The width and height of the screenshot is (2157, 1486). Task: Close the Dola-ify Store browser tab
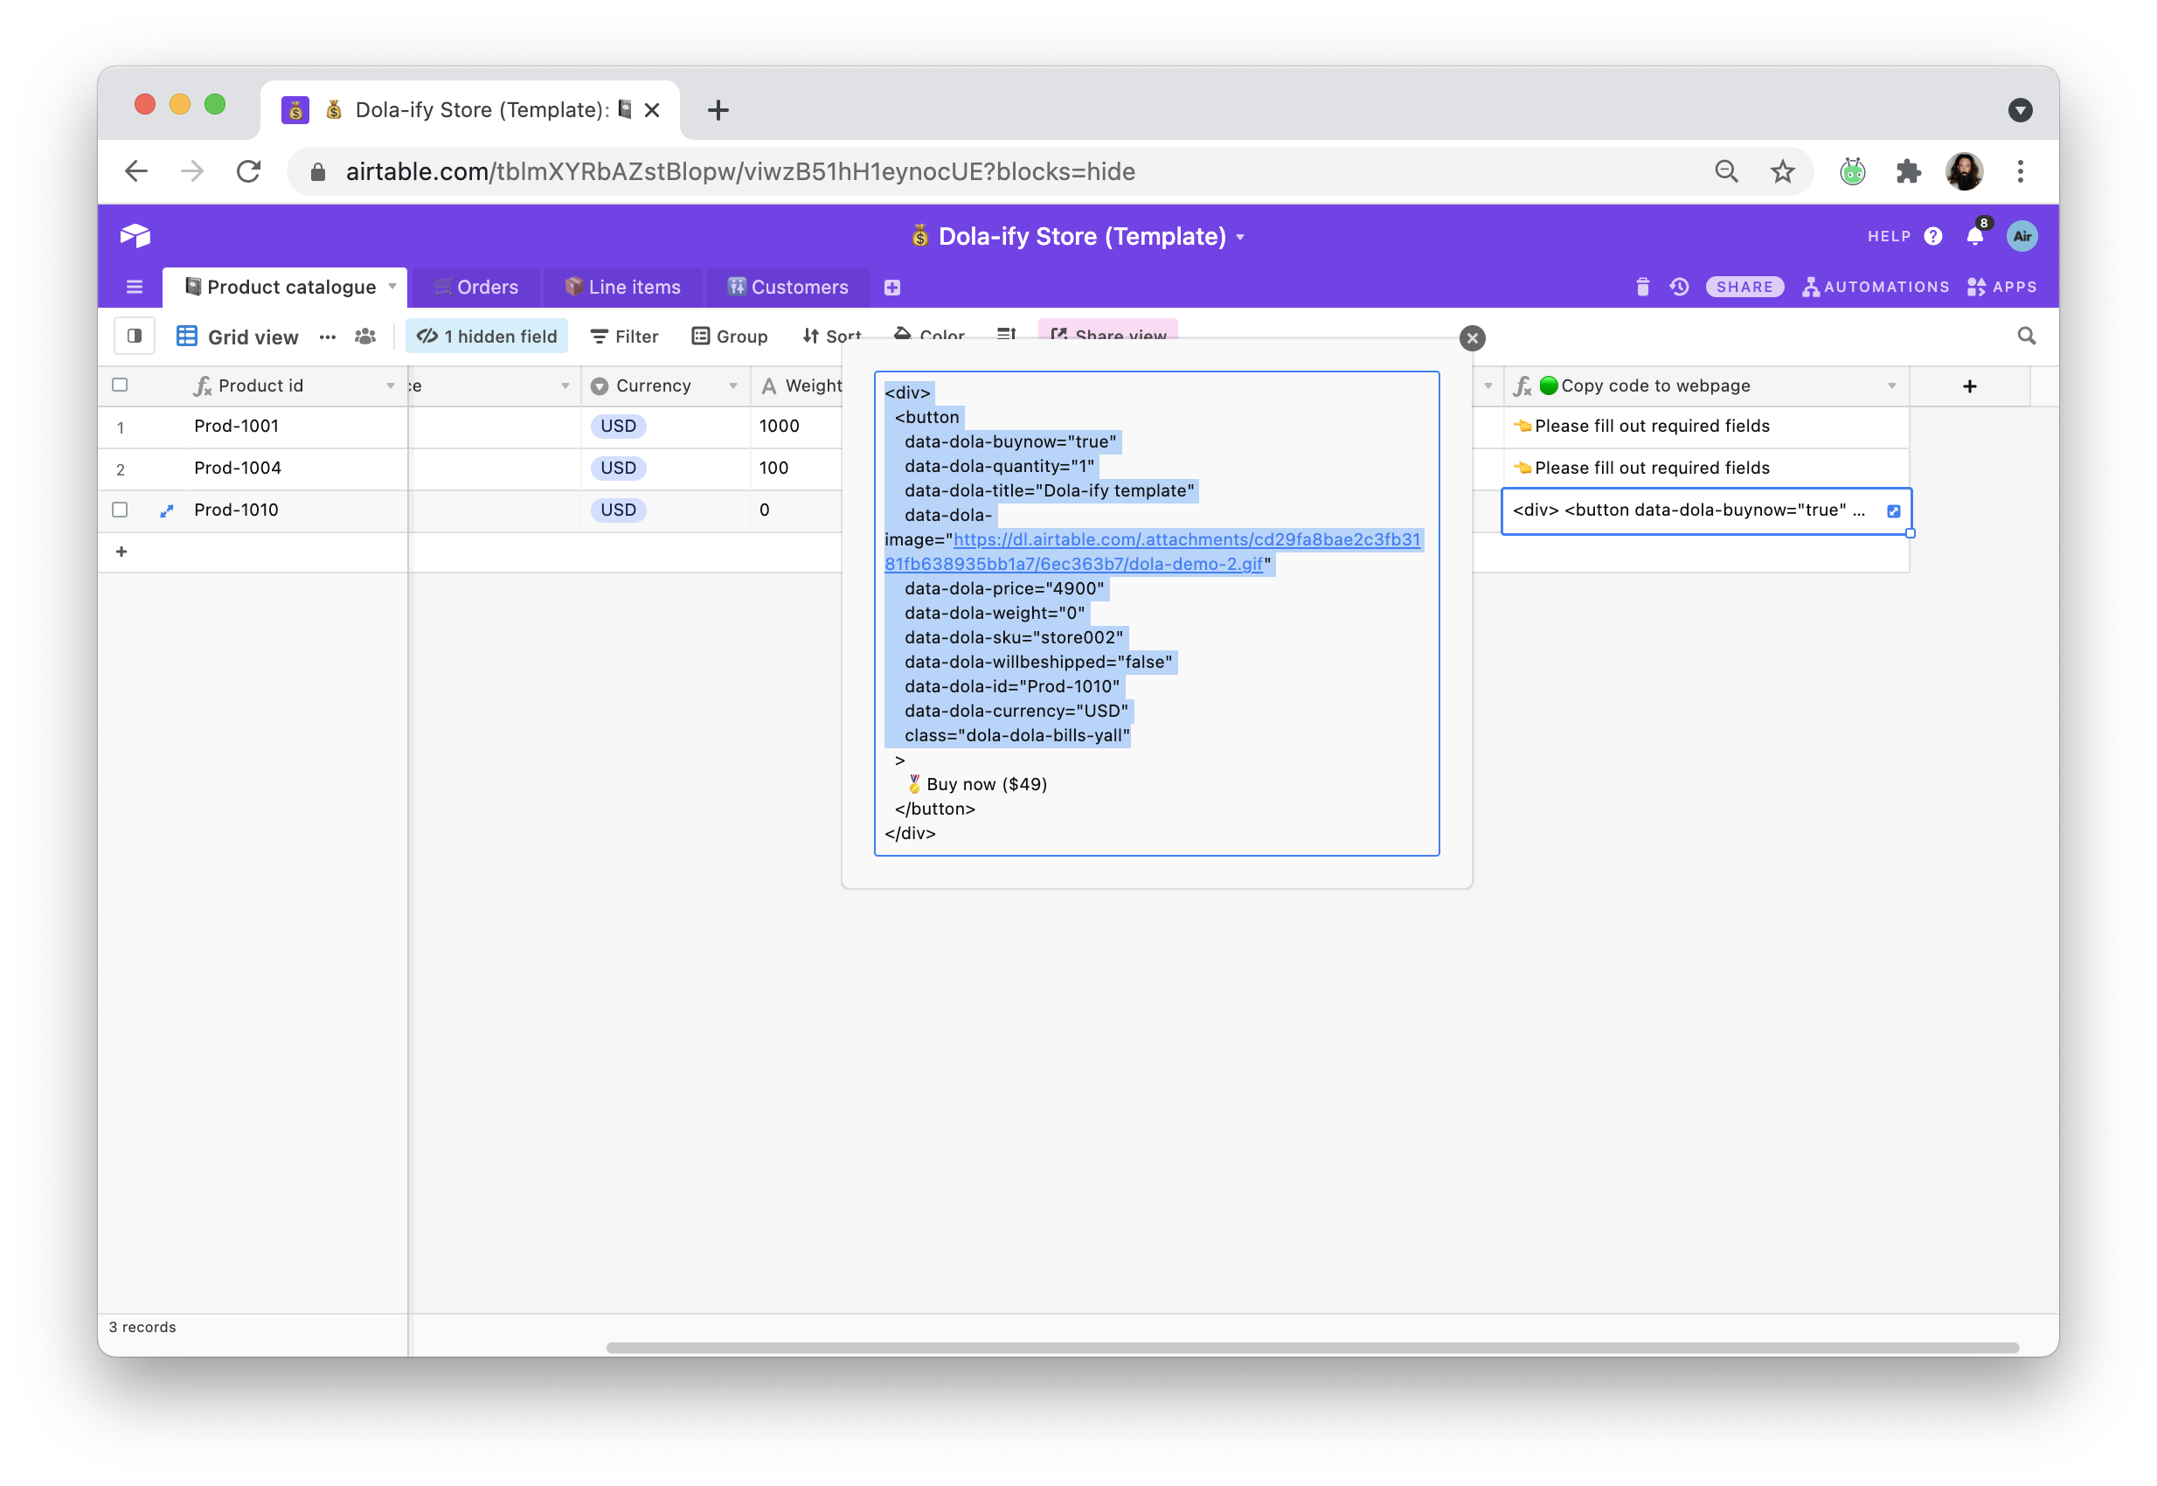coord(653,110)
